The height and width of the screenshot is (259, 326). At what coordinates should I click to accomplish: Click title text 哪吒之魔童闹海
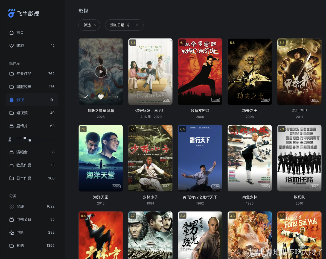(x=101, y=111)
